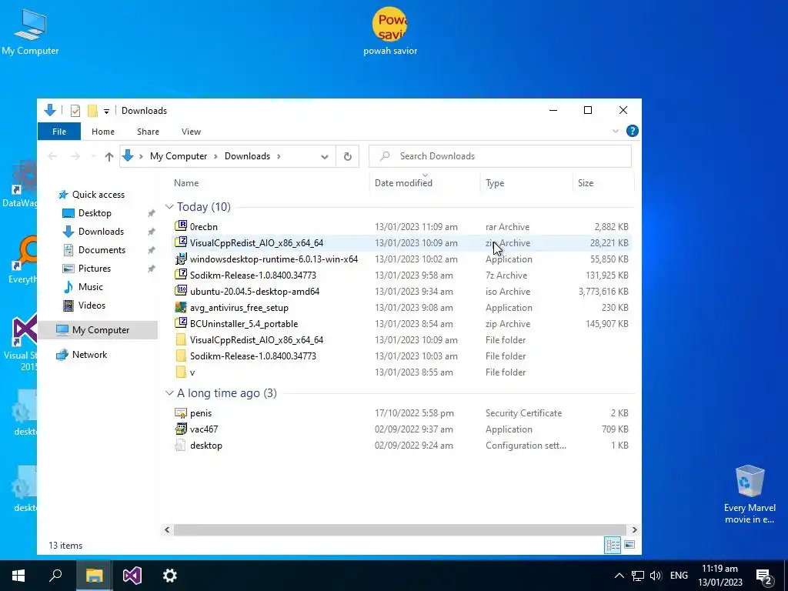Click the horizontal scrollbar track
Viewport: 788px width, 591px height.
[x=400, y=529]
